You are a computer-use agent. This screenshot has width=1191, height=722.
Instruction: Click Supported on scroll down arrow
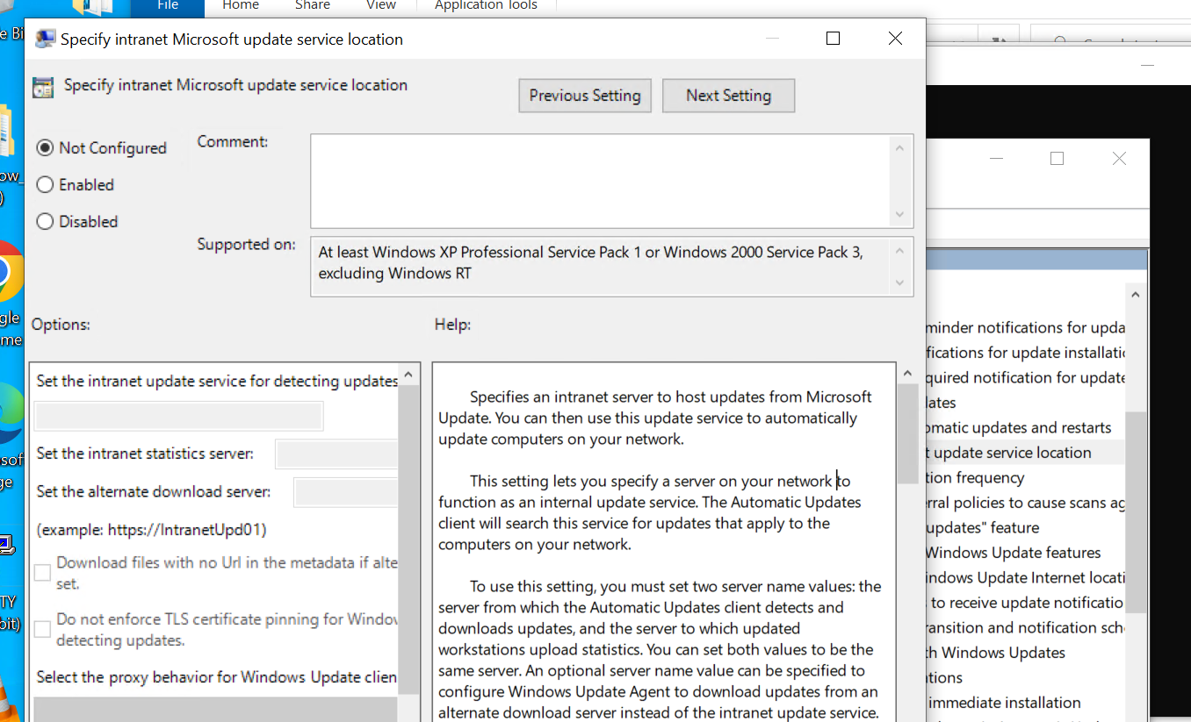[x=899, y=282]
